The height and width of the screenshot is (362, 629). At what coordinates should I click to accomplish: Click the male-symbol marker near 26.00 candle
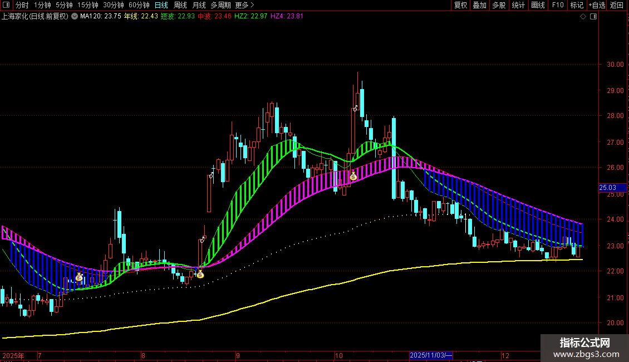(212, 175)
